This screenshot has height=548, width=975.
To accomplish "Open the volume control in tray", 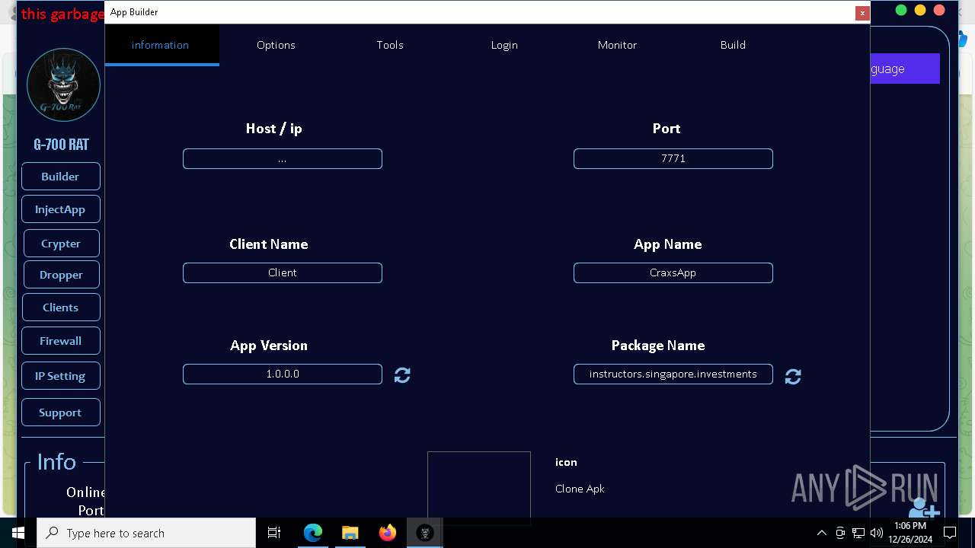I will 877,533.
